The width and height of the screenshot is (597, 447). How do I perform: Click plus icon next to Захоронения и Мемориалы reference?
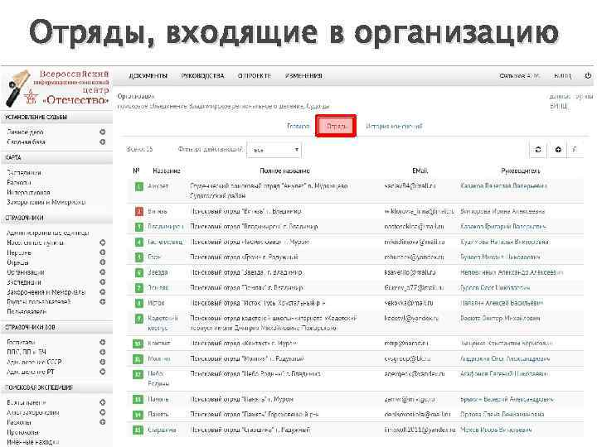(x=103, y=292)
